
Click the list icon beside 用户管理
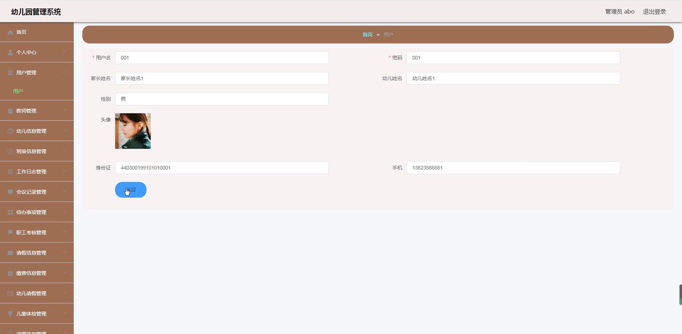pyautogui.click(x=10, y=73)
